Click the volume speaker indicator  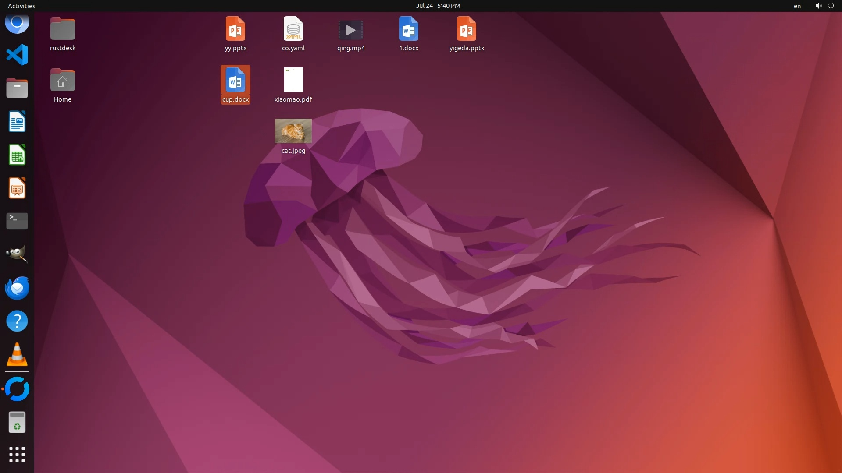818,6
